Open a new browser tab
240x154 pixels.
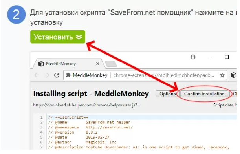coord(111,64)
